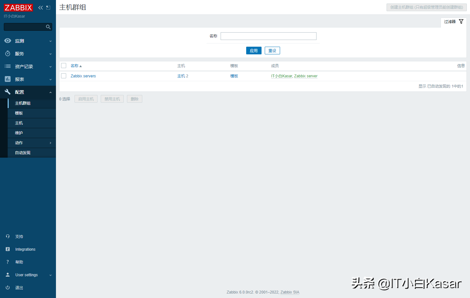Open the 自动发现 submenu item
470x298 pixels.
[x=23, y=153]
